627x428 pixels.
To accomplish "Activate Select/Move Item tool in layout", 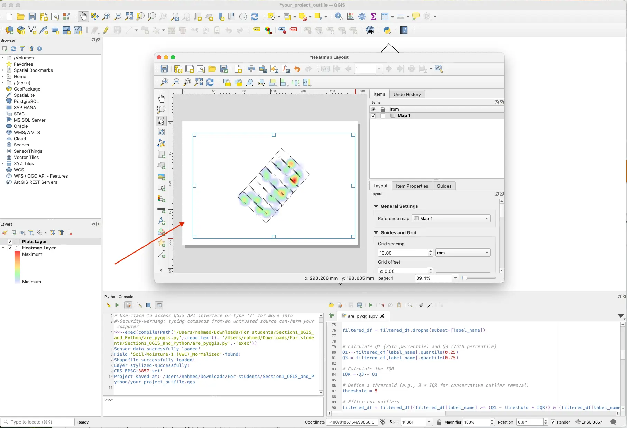I will point(161,121).
